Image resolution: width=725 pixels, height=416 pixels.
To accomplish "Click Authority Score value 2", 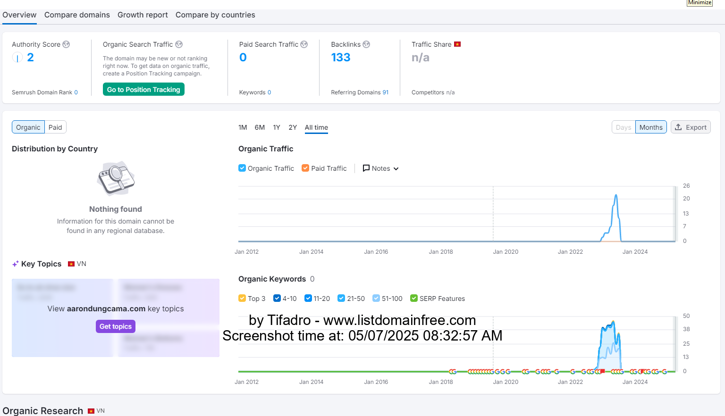I will [30, 58].
